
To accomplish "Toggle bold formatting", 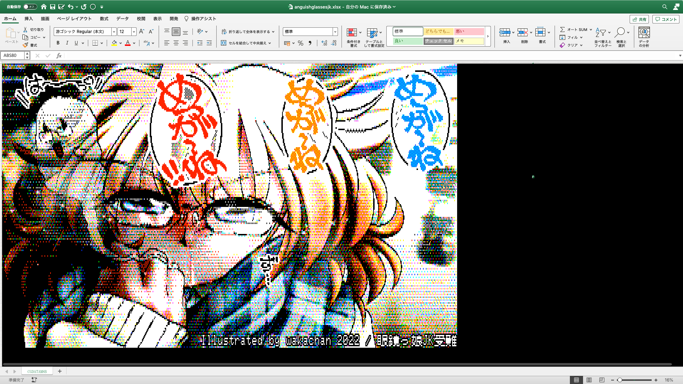I will coord(58,43).
